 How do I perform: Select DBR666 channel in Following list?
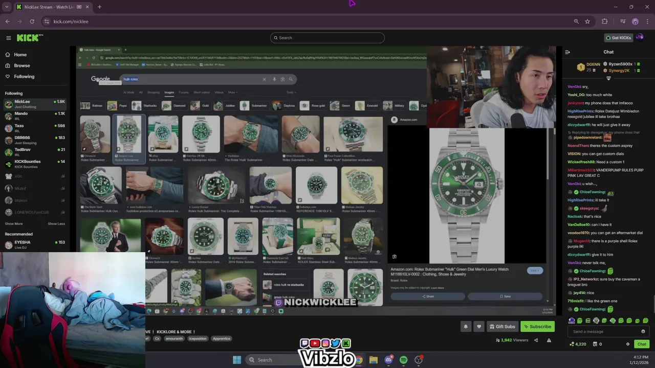(x=35, y=140)
